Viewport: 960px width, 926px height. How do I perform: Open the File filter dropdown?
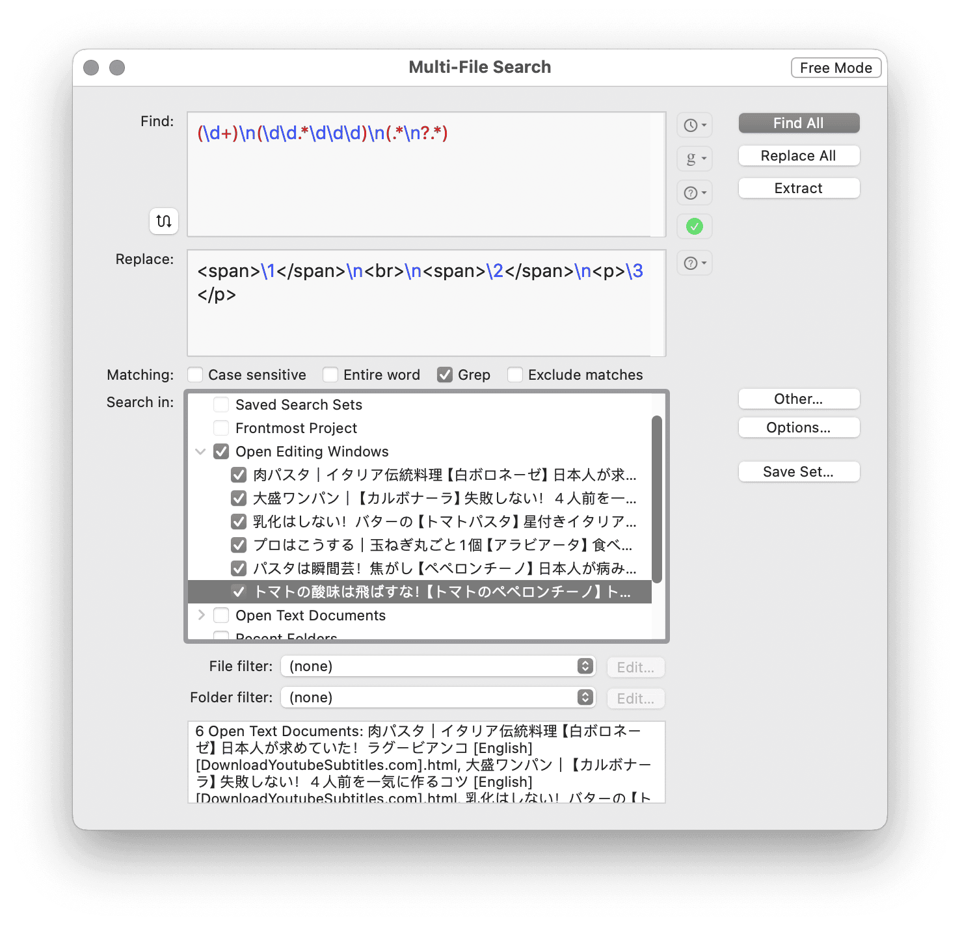click(x=438, y=666)
